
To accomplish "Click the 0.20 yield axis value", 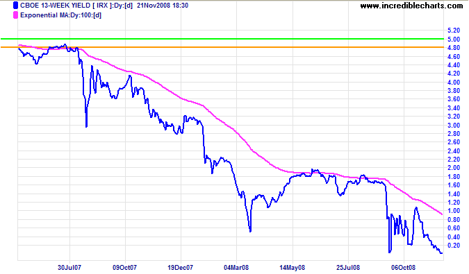I will click(x=454, y=246).
